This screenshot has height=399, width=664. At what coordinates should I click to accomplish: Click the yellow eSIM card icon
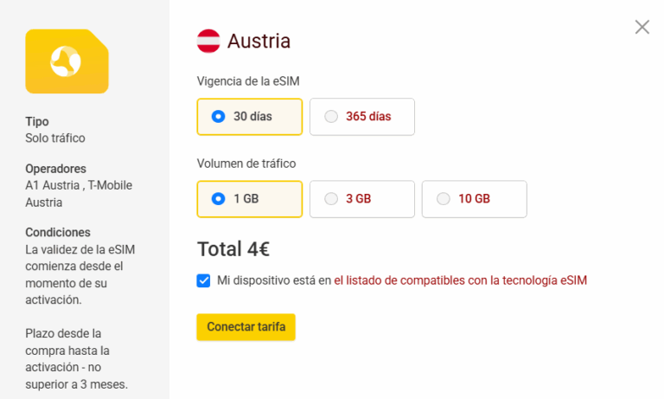67,61
